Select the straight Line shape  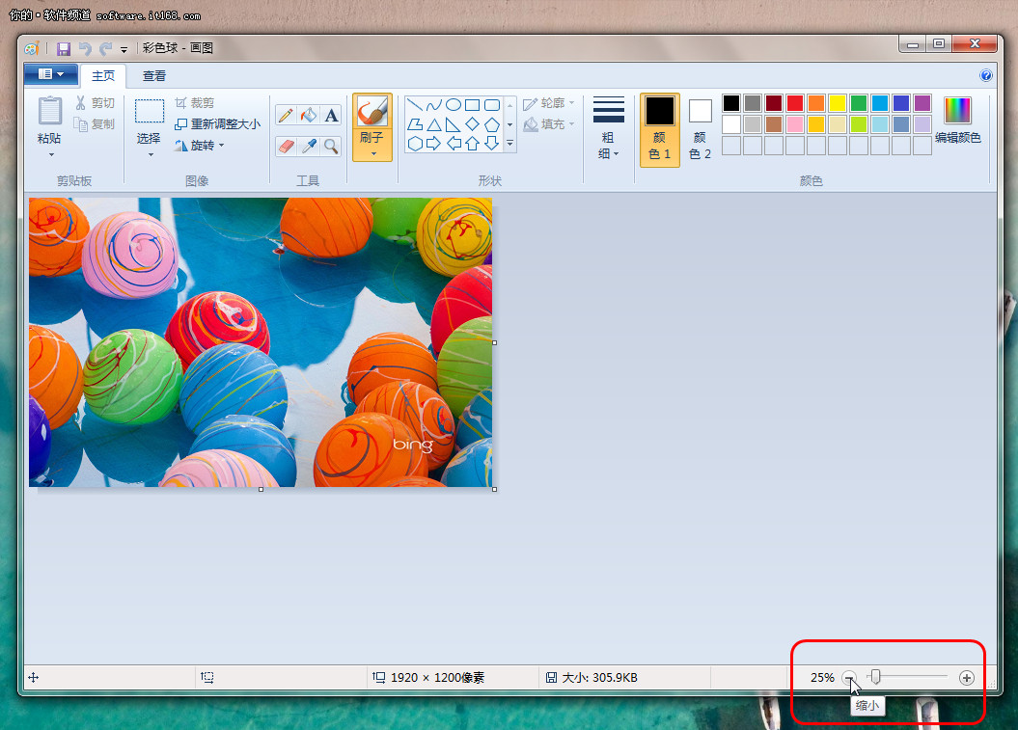click(416, 105)
